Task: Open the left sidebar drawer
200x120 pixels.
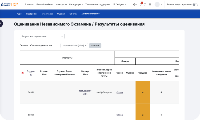Action: [x=1, y=23]
